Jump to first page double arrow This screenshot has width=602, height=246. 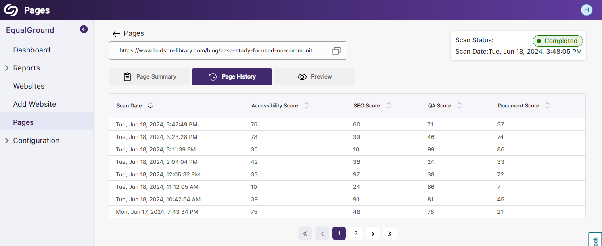click(x=305, y=234)
